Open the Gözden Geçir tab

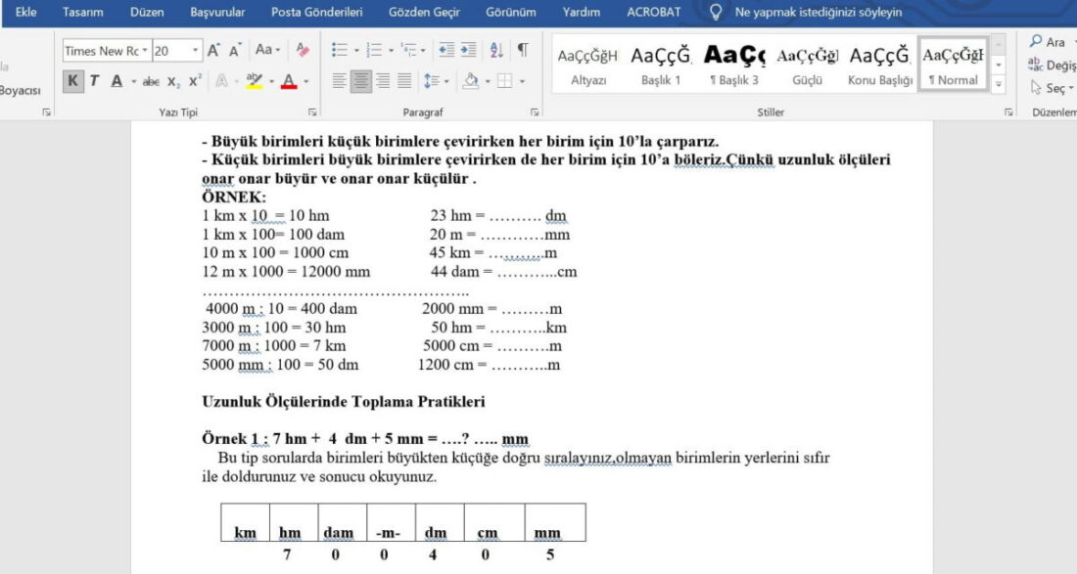tap(424, 13)
